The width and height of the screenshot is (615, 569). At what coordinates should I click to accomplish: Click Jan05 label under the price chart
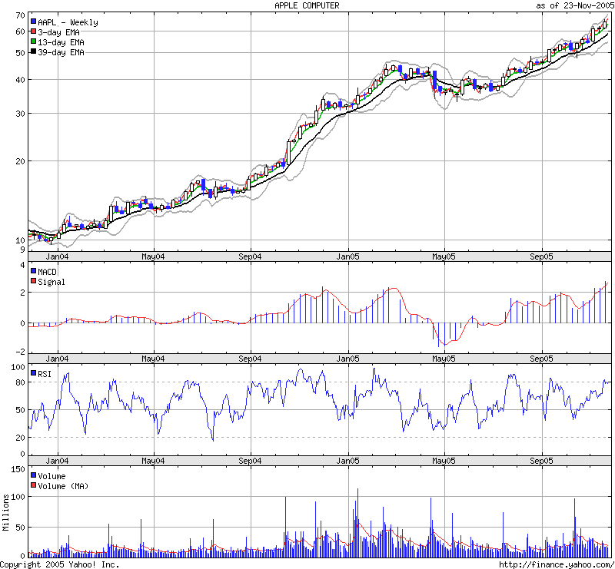348,256
